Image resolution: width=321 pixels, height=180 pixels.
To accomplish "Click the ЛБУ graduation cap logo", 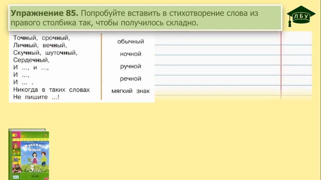I will coord(301,16).
